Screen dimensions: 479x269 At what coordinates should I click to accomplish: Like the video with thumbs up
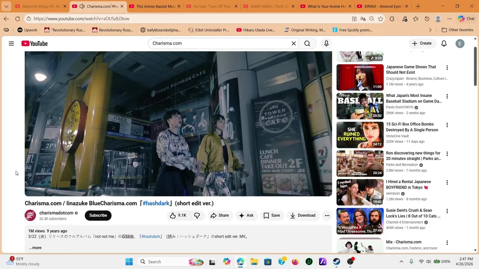[178, 215]
